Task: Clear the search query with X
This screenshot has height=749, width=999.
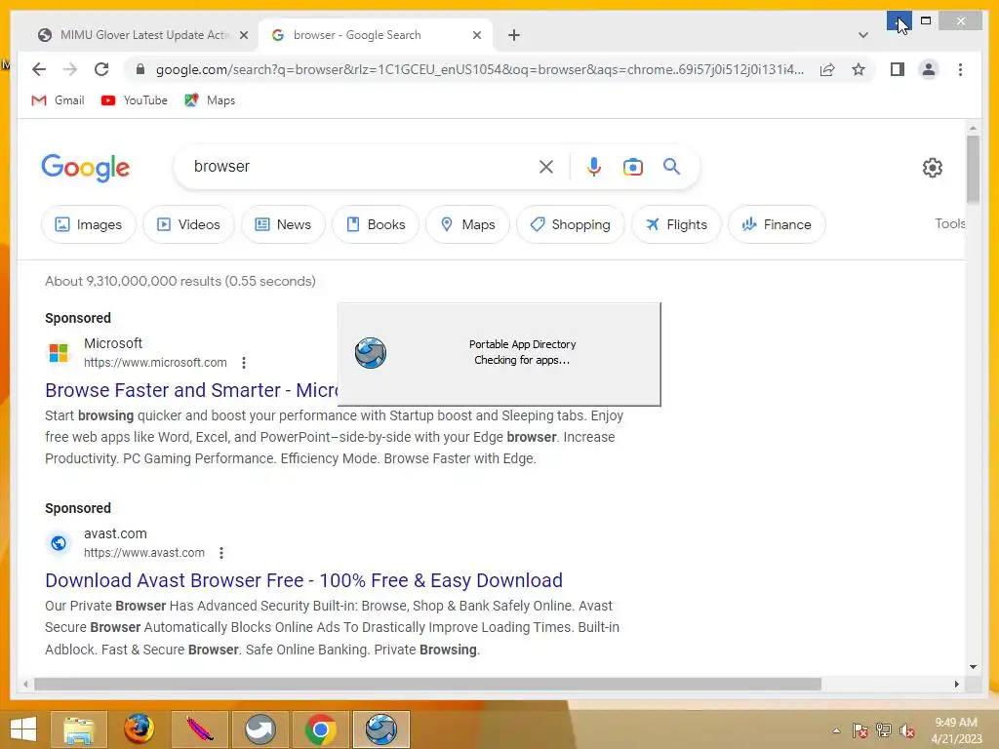Action: (546, 167)
